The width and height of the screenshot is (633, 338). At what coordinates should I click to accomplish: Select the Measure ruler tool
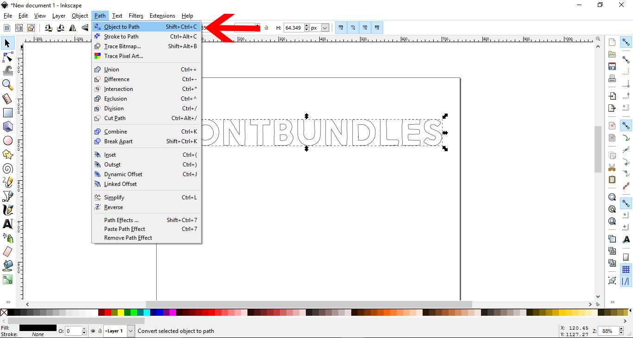[7, 99]
